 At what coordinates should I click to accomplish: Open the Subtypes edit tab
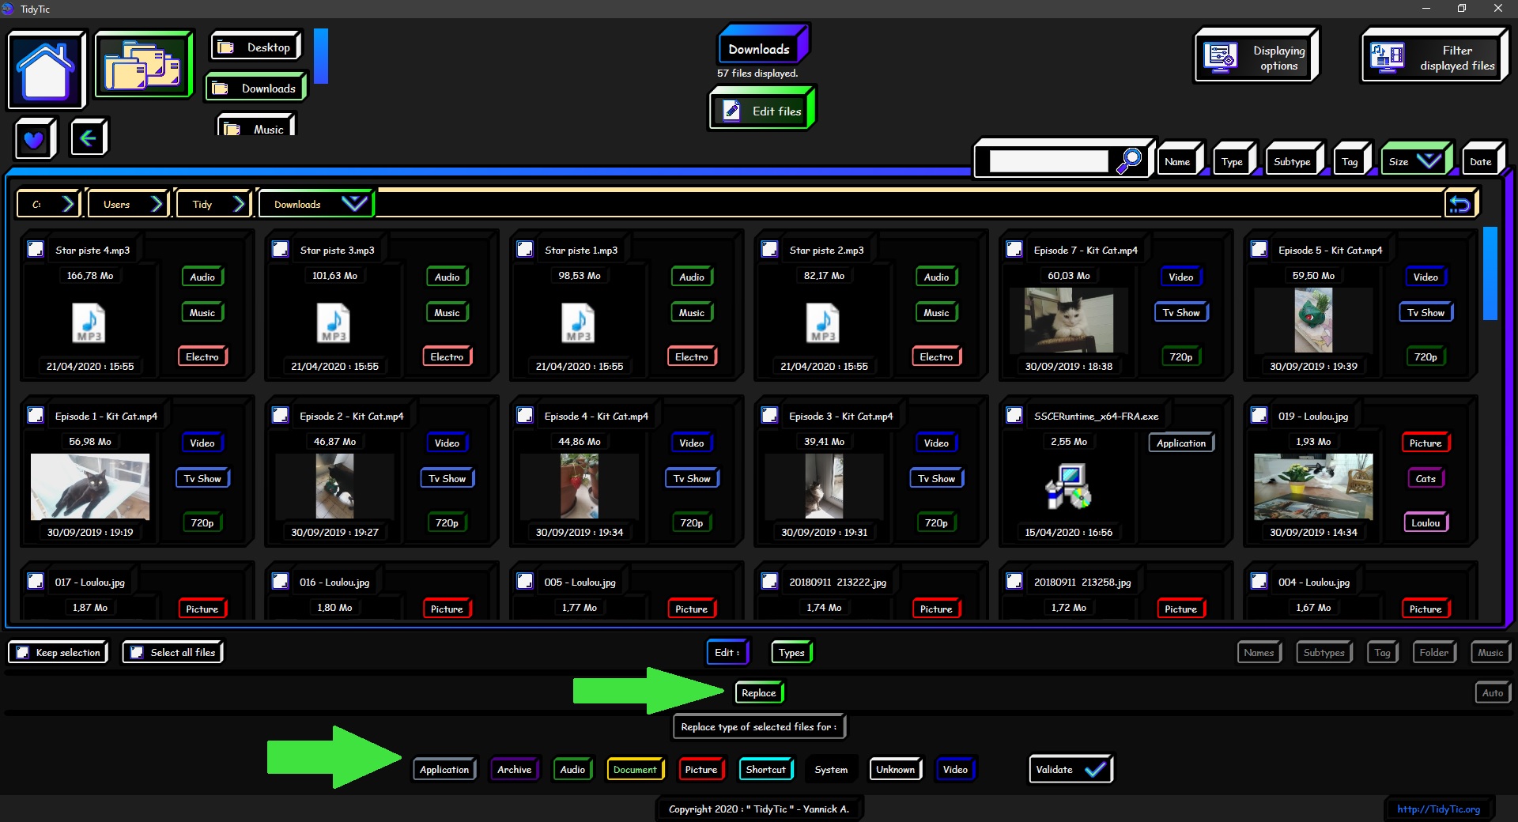[1324, 653]
